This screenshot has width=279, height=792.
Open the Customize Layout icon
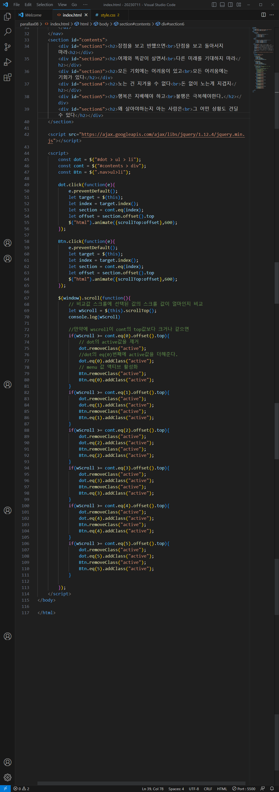(239, 5)
